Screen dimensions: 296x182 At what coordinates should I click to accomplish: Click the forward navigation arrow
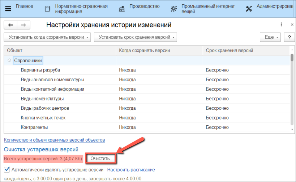coord(23,25)
